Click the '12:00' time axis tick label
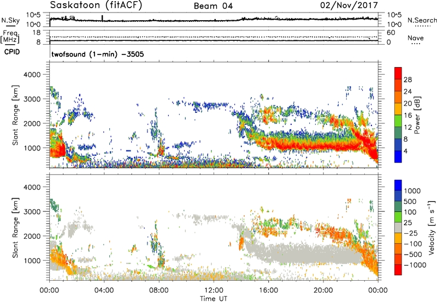437x302 pixels. tap(214, 290)
